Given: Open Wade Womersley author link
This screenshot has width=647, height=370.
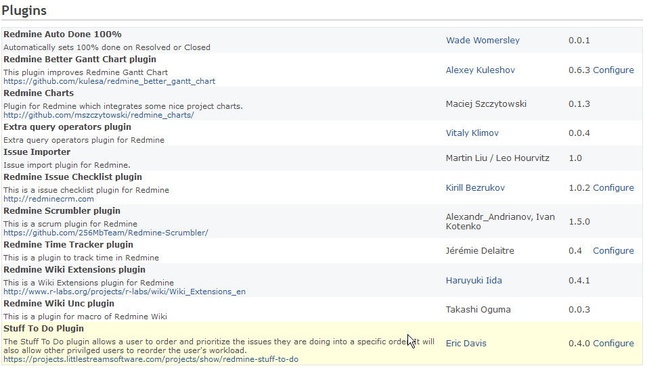Looking at the screenshot, I should click(x=483, y=41).
